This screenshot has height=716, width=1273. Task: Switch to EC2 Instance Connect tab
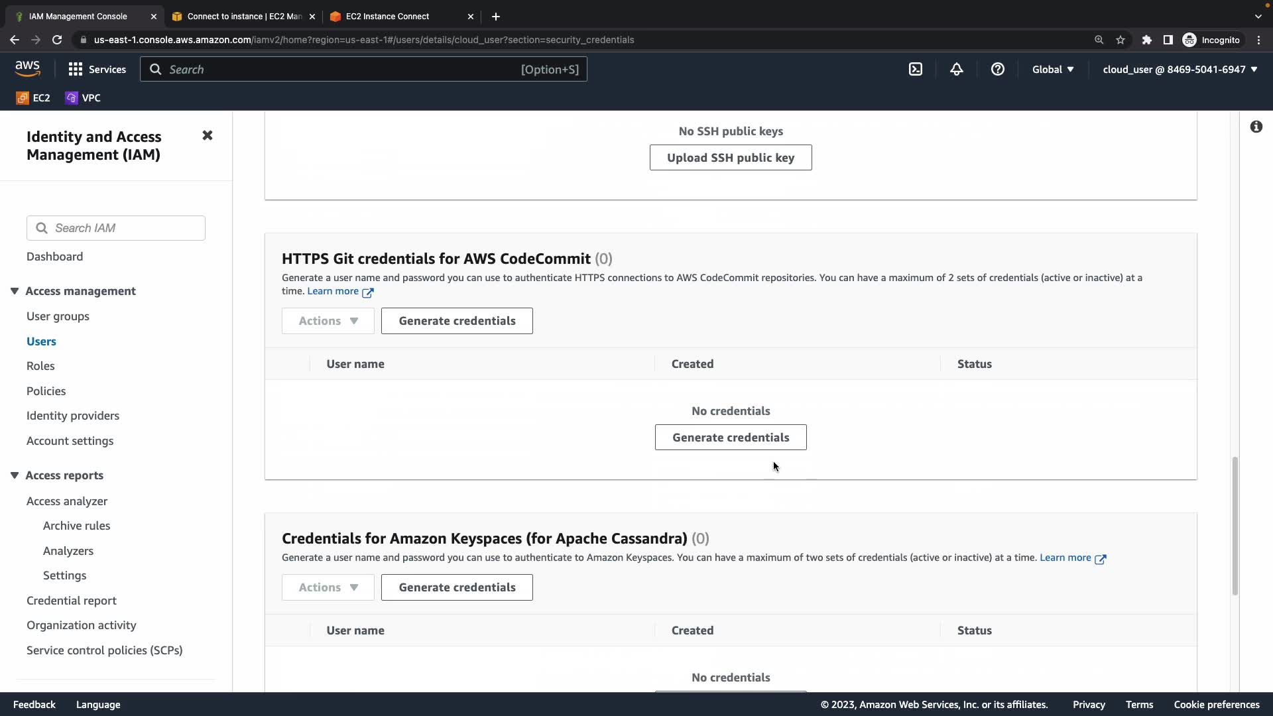point(387,16)
